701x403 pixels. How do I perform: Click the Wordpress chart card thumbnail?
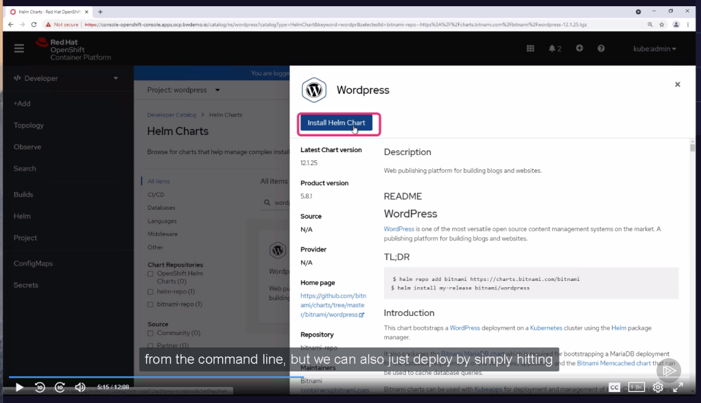278,250
